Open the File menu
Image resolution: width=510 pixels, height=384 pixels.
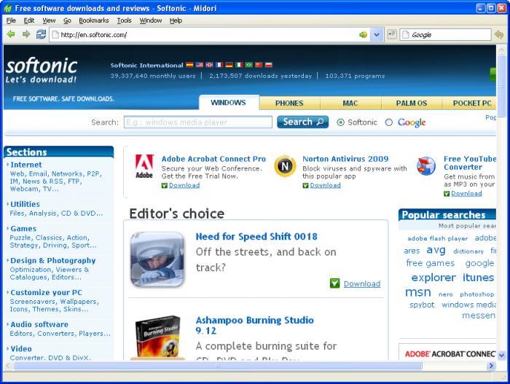pyautogui.click(x=11, y=20)
